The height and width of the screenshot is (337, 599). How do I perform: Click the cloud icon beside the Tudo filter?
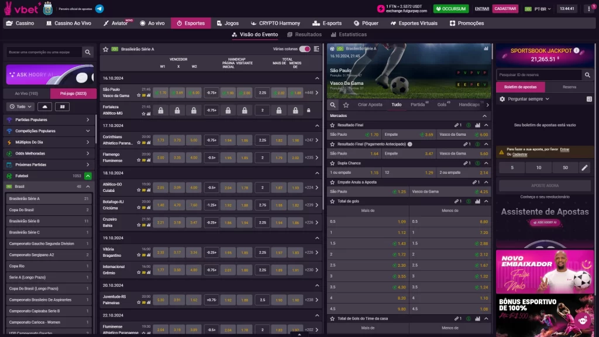pyautogui.click(x=44, y=106)
